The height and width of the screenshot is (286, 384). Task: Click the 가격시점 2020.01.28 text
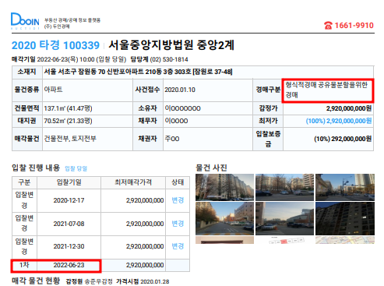click(x=143, y=281)
